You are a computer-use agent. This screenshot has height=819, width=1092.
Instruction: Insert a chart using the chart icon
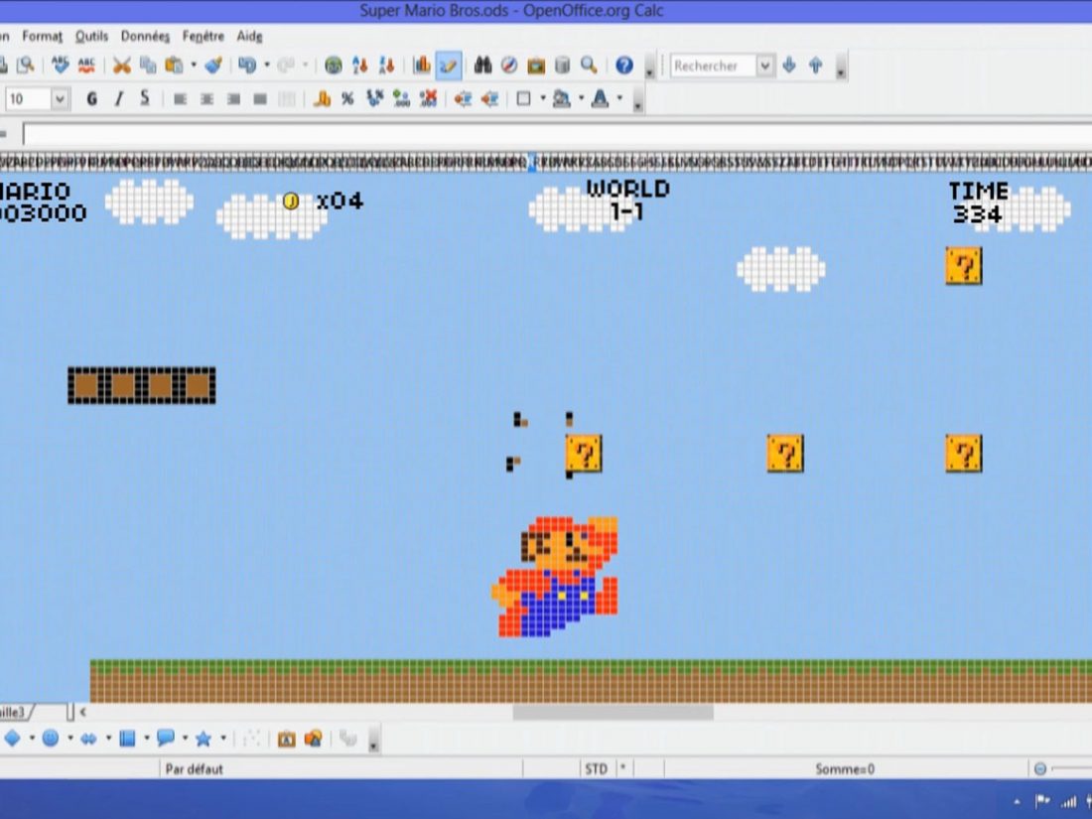(421, 66)
